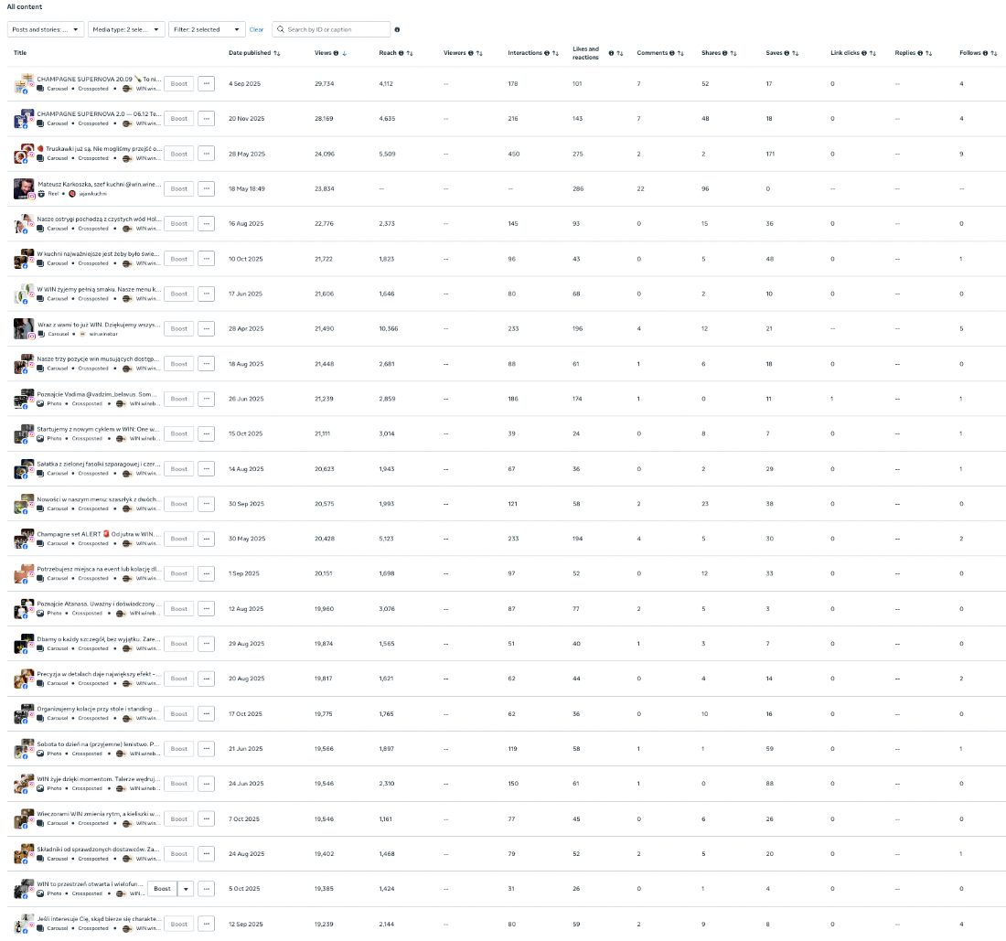The height and width of the screenshot is (941, 1006).
Task: Open the info tooltip icon for Saves
Action: pyautogui.click(x=787, y=53)
